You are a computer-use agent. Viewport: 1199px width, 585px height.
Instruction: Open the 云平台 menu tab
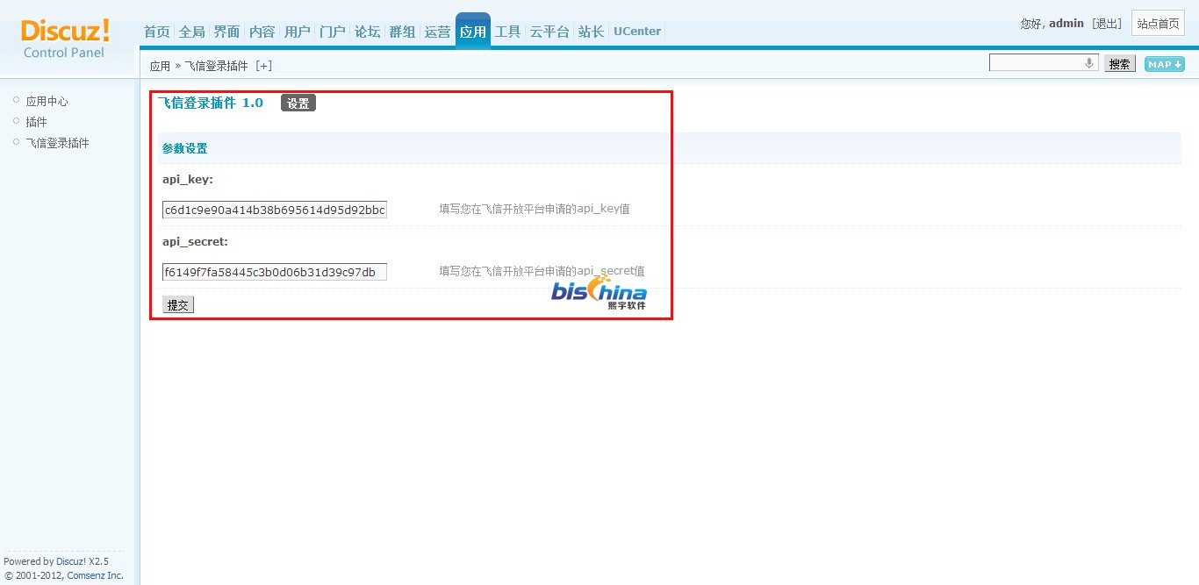[549, 32]
